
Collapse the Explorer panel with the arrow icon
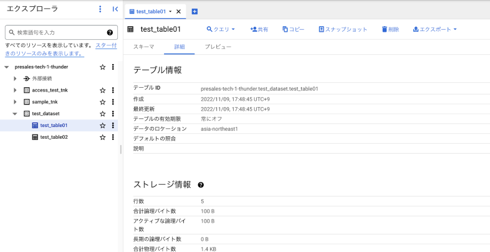click(x=115, y=9)
